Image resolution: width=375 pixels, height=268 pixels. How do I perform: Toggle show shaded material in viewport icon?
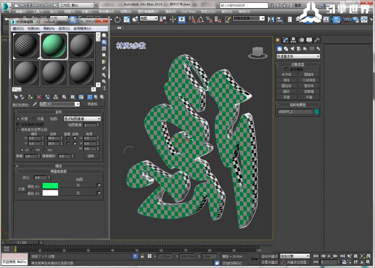click(81, 97)
